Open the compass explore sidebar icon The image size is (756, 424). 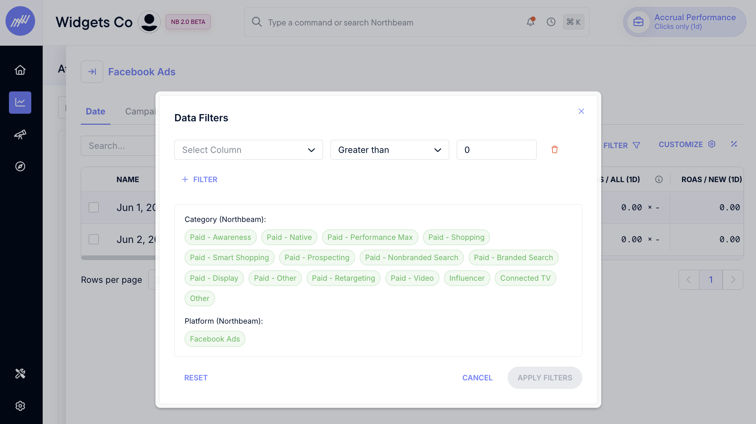click(x=20, y=167)
